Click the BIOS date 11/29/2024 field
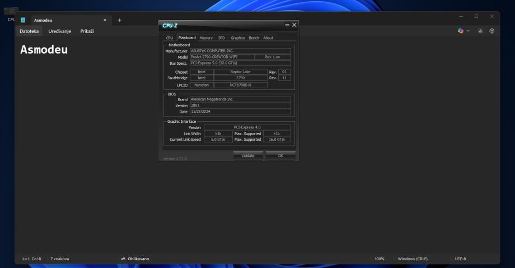Image resolution: width=515 pixels, height=268 pixels. [x=240, y=112]
